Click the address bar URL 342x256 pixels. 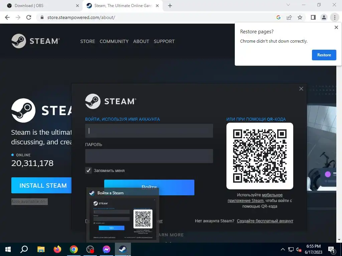coord(81,17)
